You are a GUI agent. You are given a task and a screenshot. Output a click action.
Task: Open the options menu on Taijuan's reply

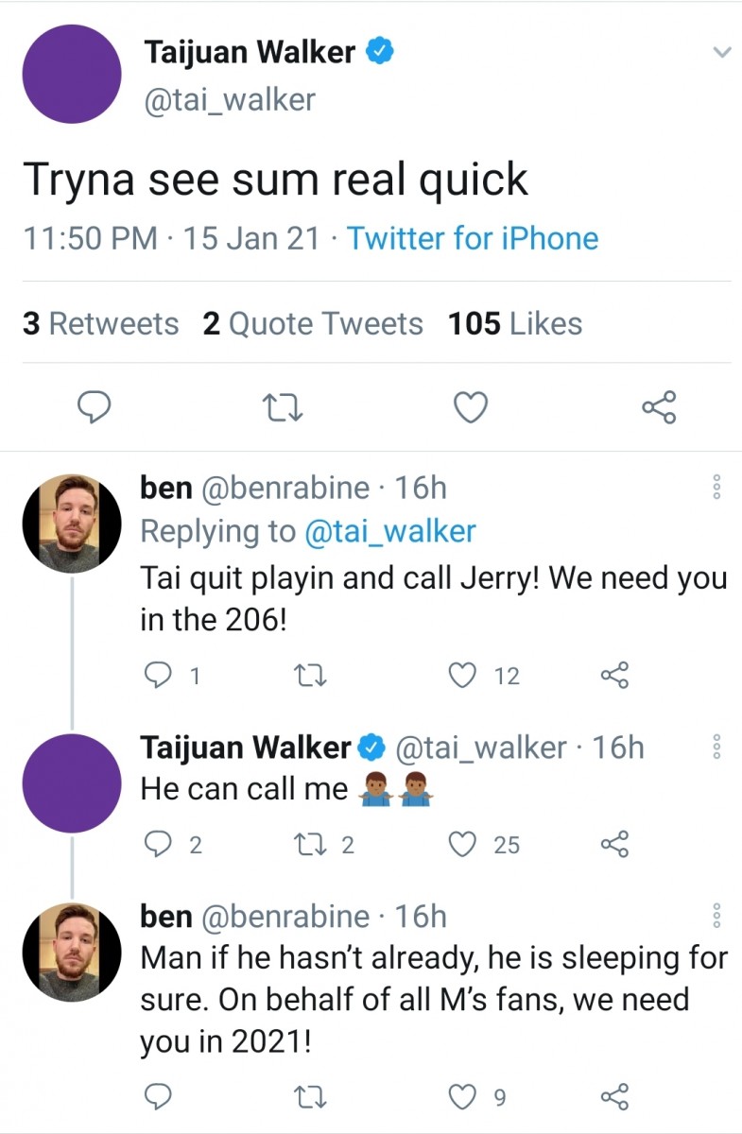(x=716, y=747)
